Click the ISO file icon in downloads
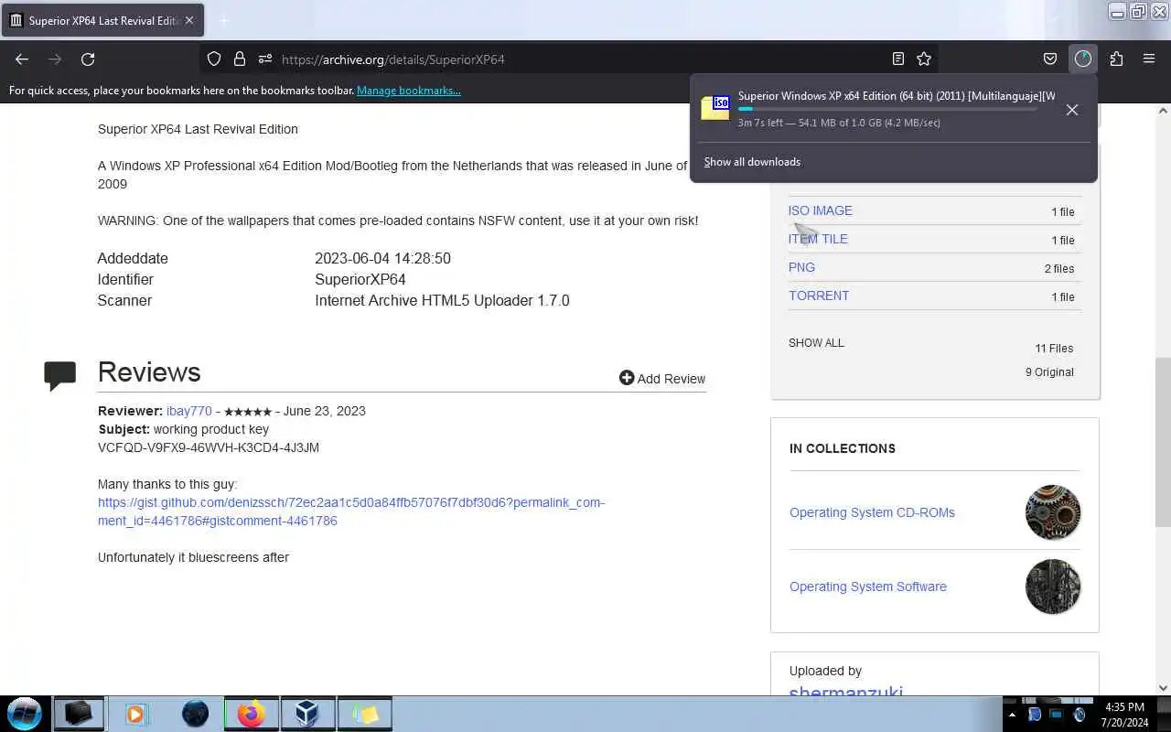This screenshot has height=732, width=1171. click(x=715, y=108)
